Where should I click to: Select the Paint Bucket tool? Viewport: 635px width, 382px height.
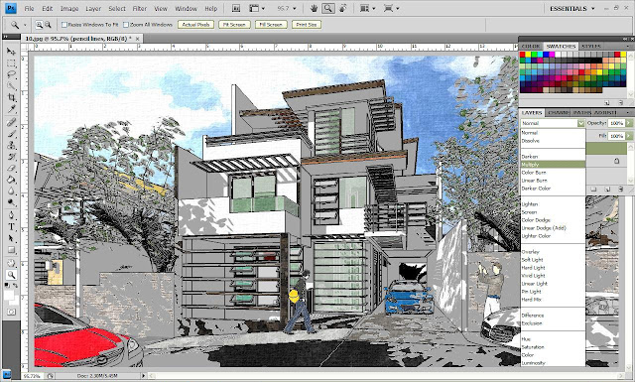click(x=11, y=180)
